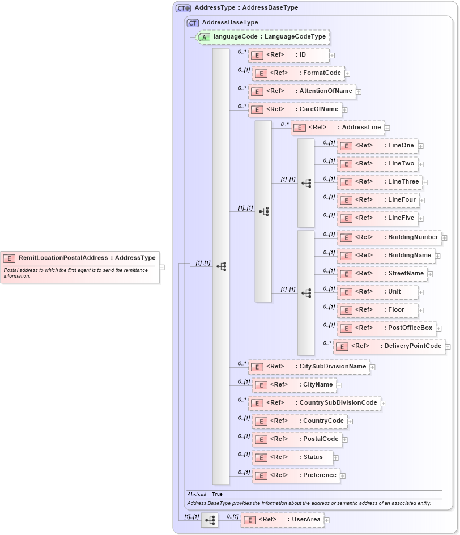
Task: Select the CityName element box
Action: [x=294, y=385]
